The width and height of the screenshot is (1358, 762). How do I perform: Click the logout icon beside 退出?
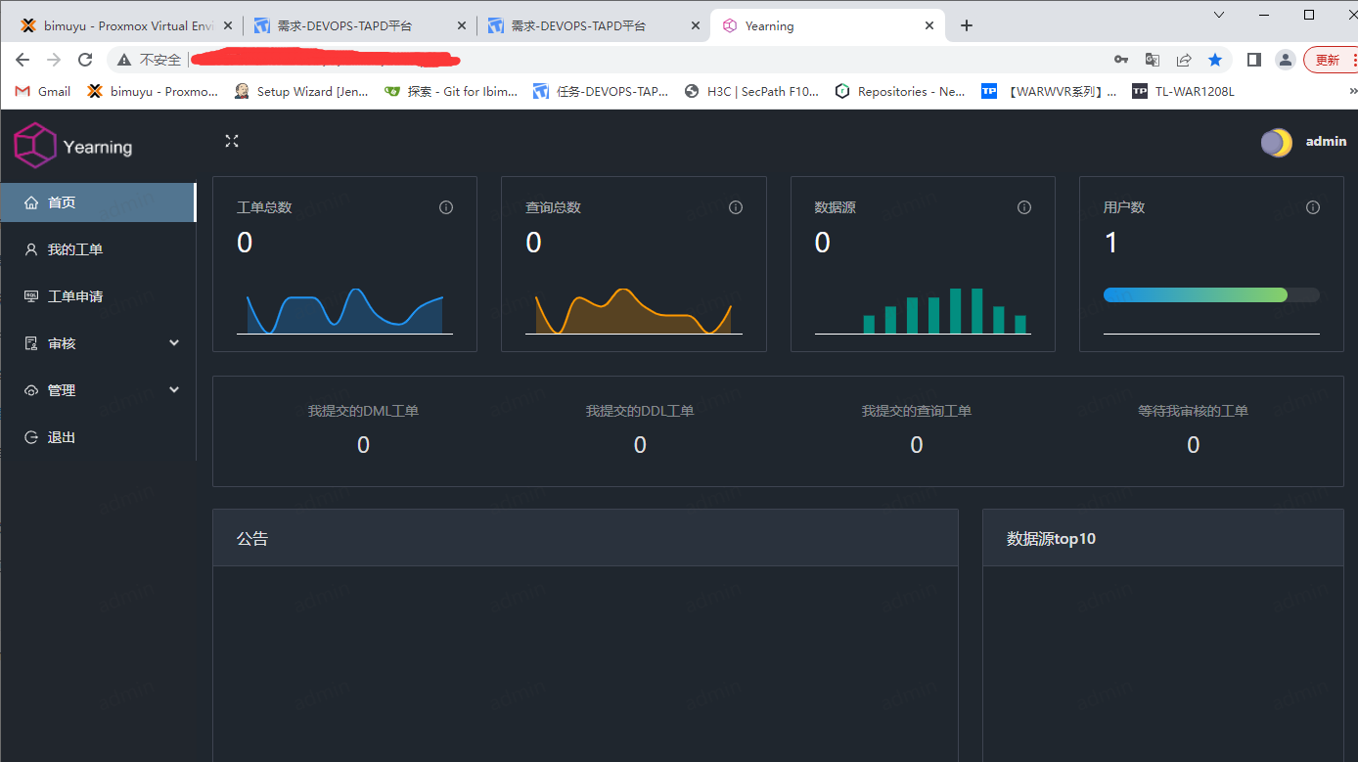31,437
